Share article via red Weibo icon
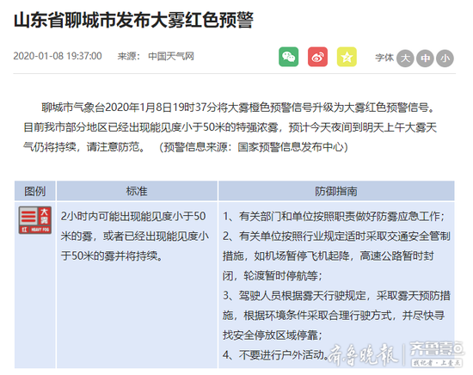Image resolution: width=473 pixels, height=375 pixels. pyautogui.click(x=317, y=57)
